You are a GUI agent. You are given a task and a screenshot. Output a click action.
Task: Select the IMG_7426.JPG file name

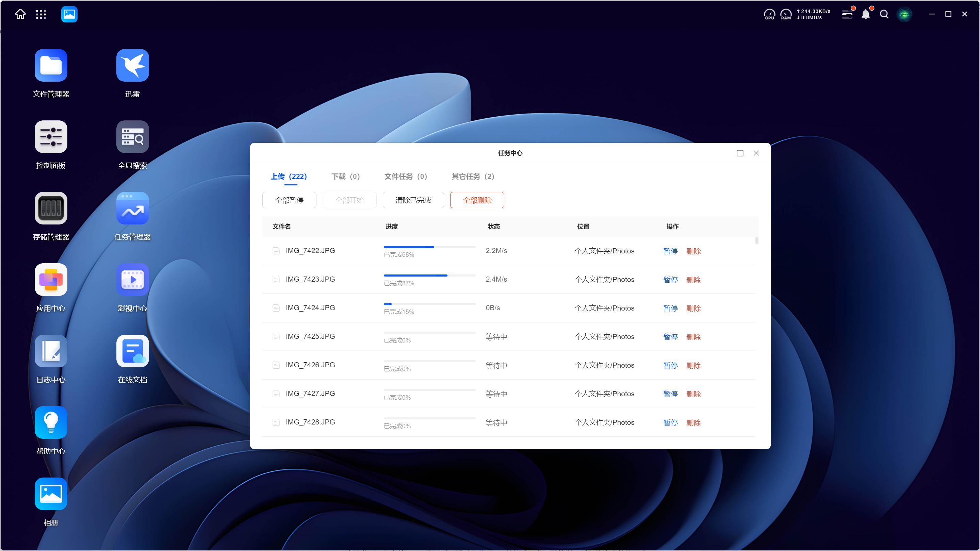coord(310,365)
